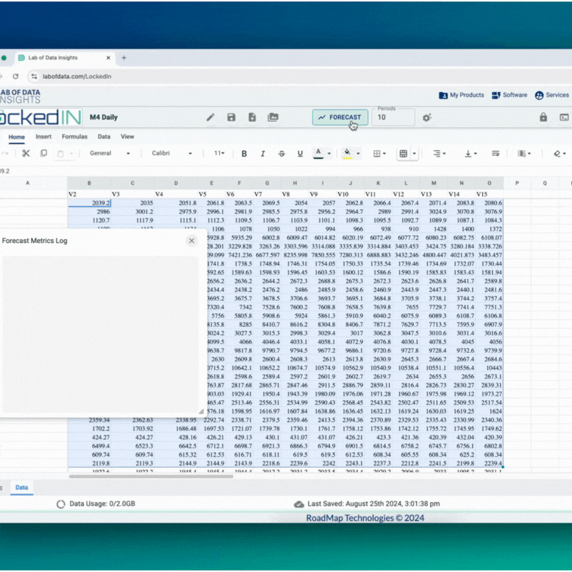This screenshot has width=572, height=572.
Task: Toggle italic formatting
Action: [263, 154]
